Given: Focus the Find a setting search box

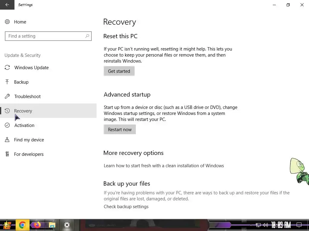Looking at the screenshot, I should click(x=48, y=36).
